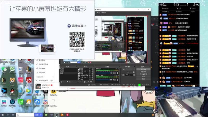This screenshot has width=208, height=117.
Task: Select 我的收藏 in music sidebar
Action: pos(41,73)
